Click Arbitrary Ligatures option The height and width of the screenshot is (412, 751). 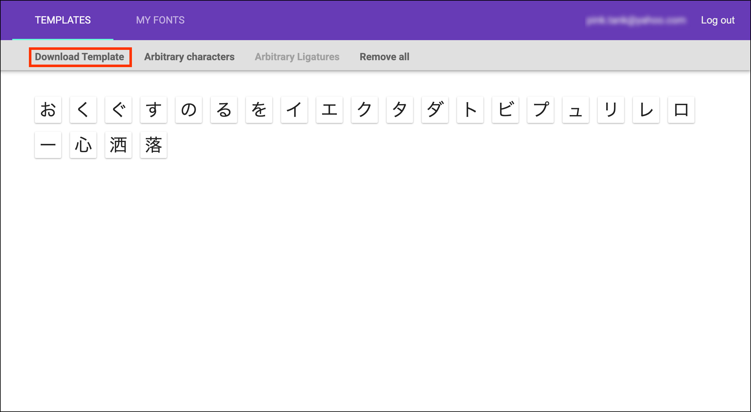click(297, 57)
